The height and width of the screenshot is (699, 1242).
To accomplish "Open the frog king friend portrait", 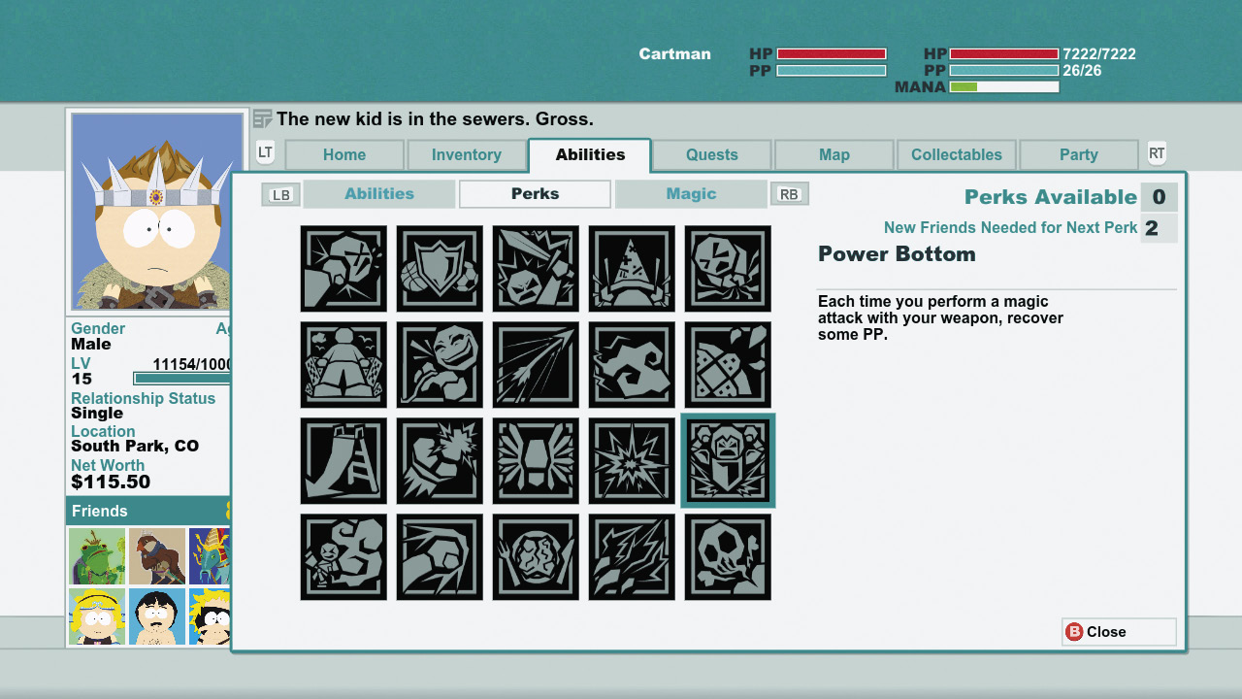I will (97, 556).
